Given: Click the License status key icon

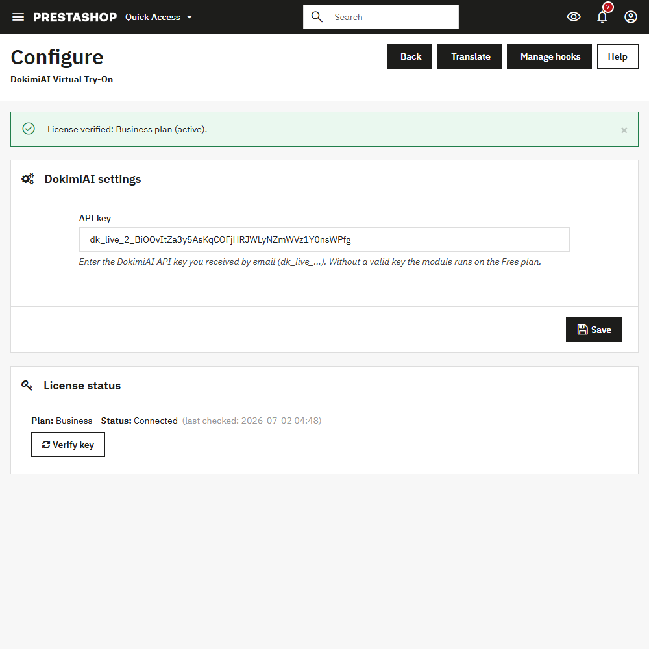Looking at the screenshot, I should pyautogui.click(x=27, y=386).
